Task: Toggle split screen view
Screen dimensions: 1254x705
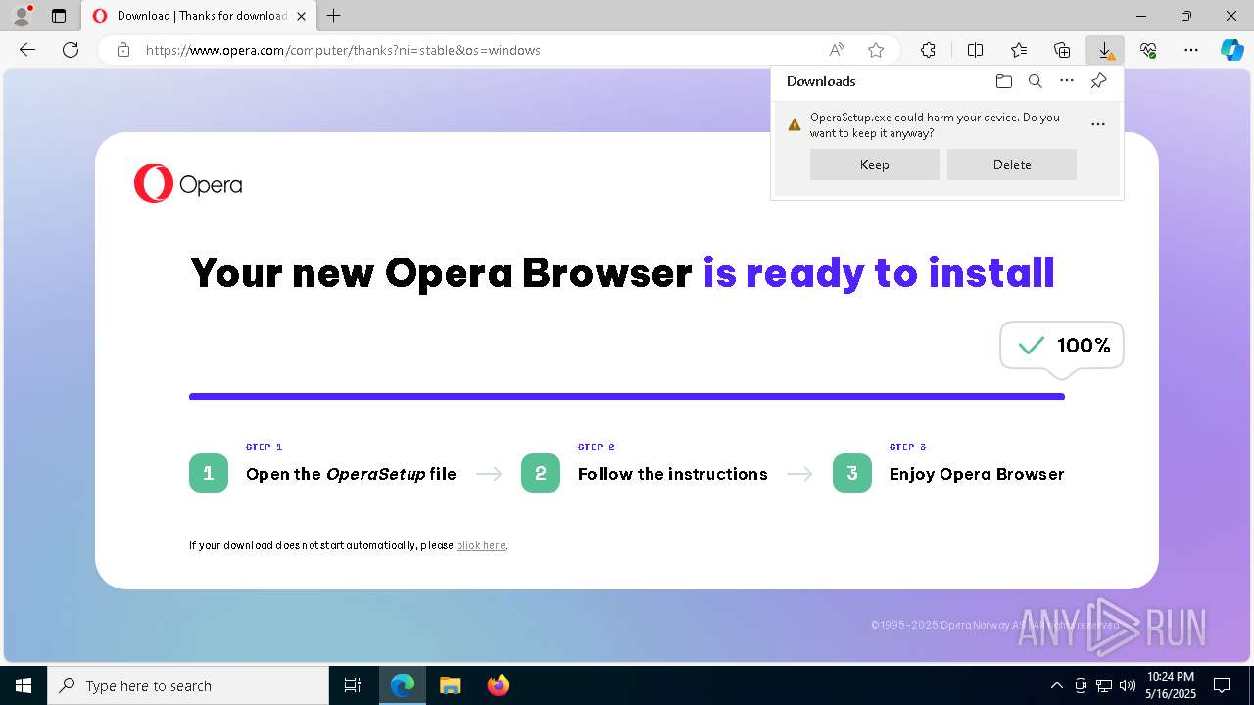Action: point(975,50)
